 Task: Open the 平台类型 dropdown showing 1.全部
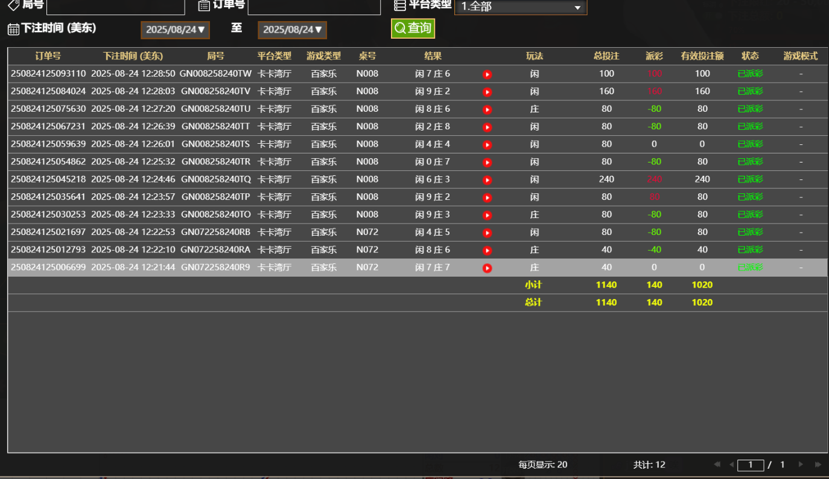[x=520, y=7]
